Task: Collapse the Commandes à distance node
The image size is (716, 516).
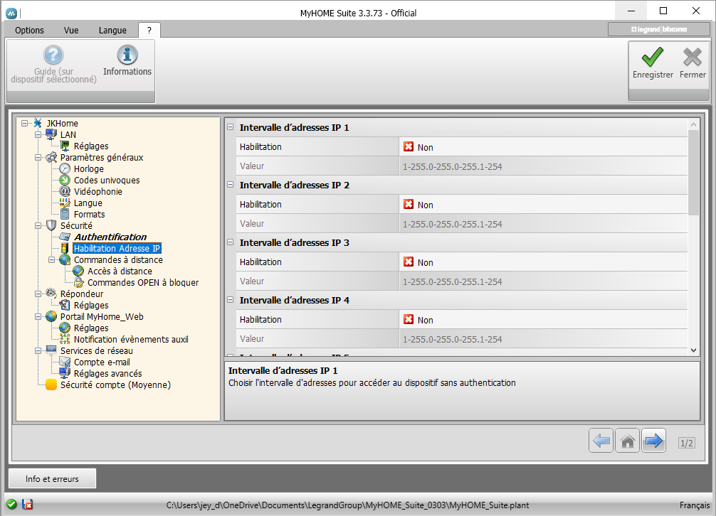Action: point(51,260)
